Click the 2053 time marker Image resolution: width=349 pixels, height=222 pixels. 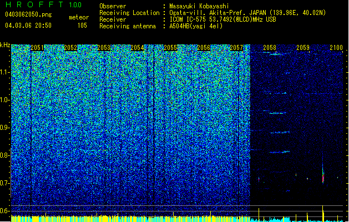click(x=104, y=48)
